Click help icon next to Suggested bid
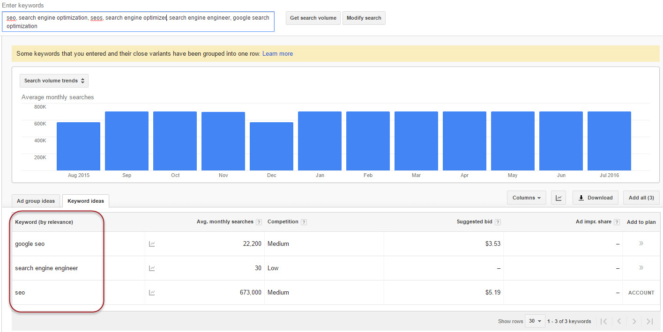Viewport: 663px width, 332px height. (498, 222)
